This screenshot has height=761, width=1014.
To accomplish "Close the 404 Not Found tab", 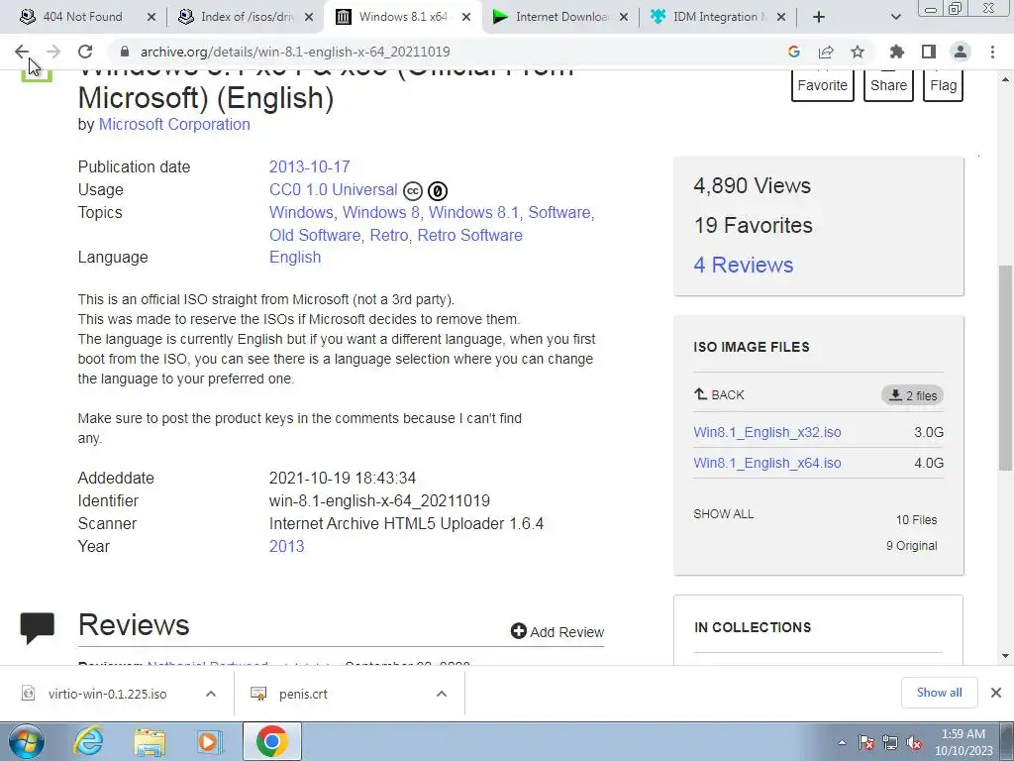I will pyautogui.click(x=152, y=17).
